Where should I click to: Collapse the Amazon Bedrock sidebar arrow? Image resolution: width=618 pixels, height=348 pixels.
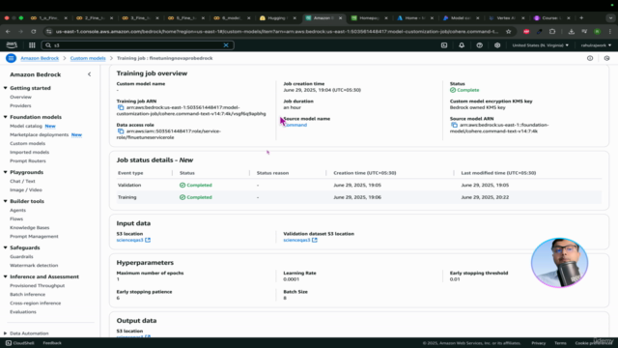pyautogui.click(x=90, y=74)
